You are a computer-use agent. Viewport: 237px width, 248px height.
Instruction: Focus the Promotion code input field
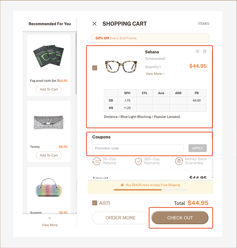(138, 148)
